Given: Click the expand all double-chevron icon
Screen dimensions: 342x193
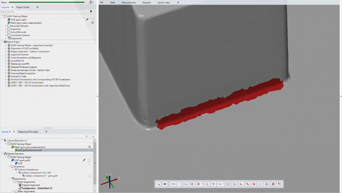Looking at the screenshot, I should click(x=87, y=136).
